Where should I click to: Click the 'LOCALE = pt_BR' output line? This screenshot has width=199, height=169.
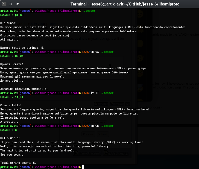tap(12, 15)
